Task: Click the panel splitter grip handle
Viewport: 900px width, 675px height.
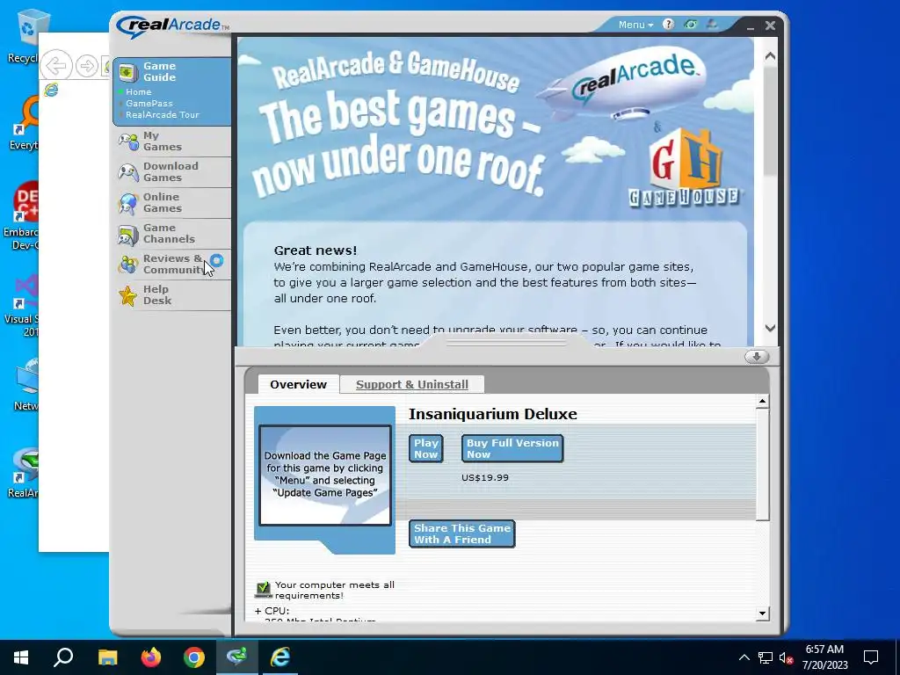Action: pos(506,343)
